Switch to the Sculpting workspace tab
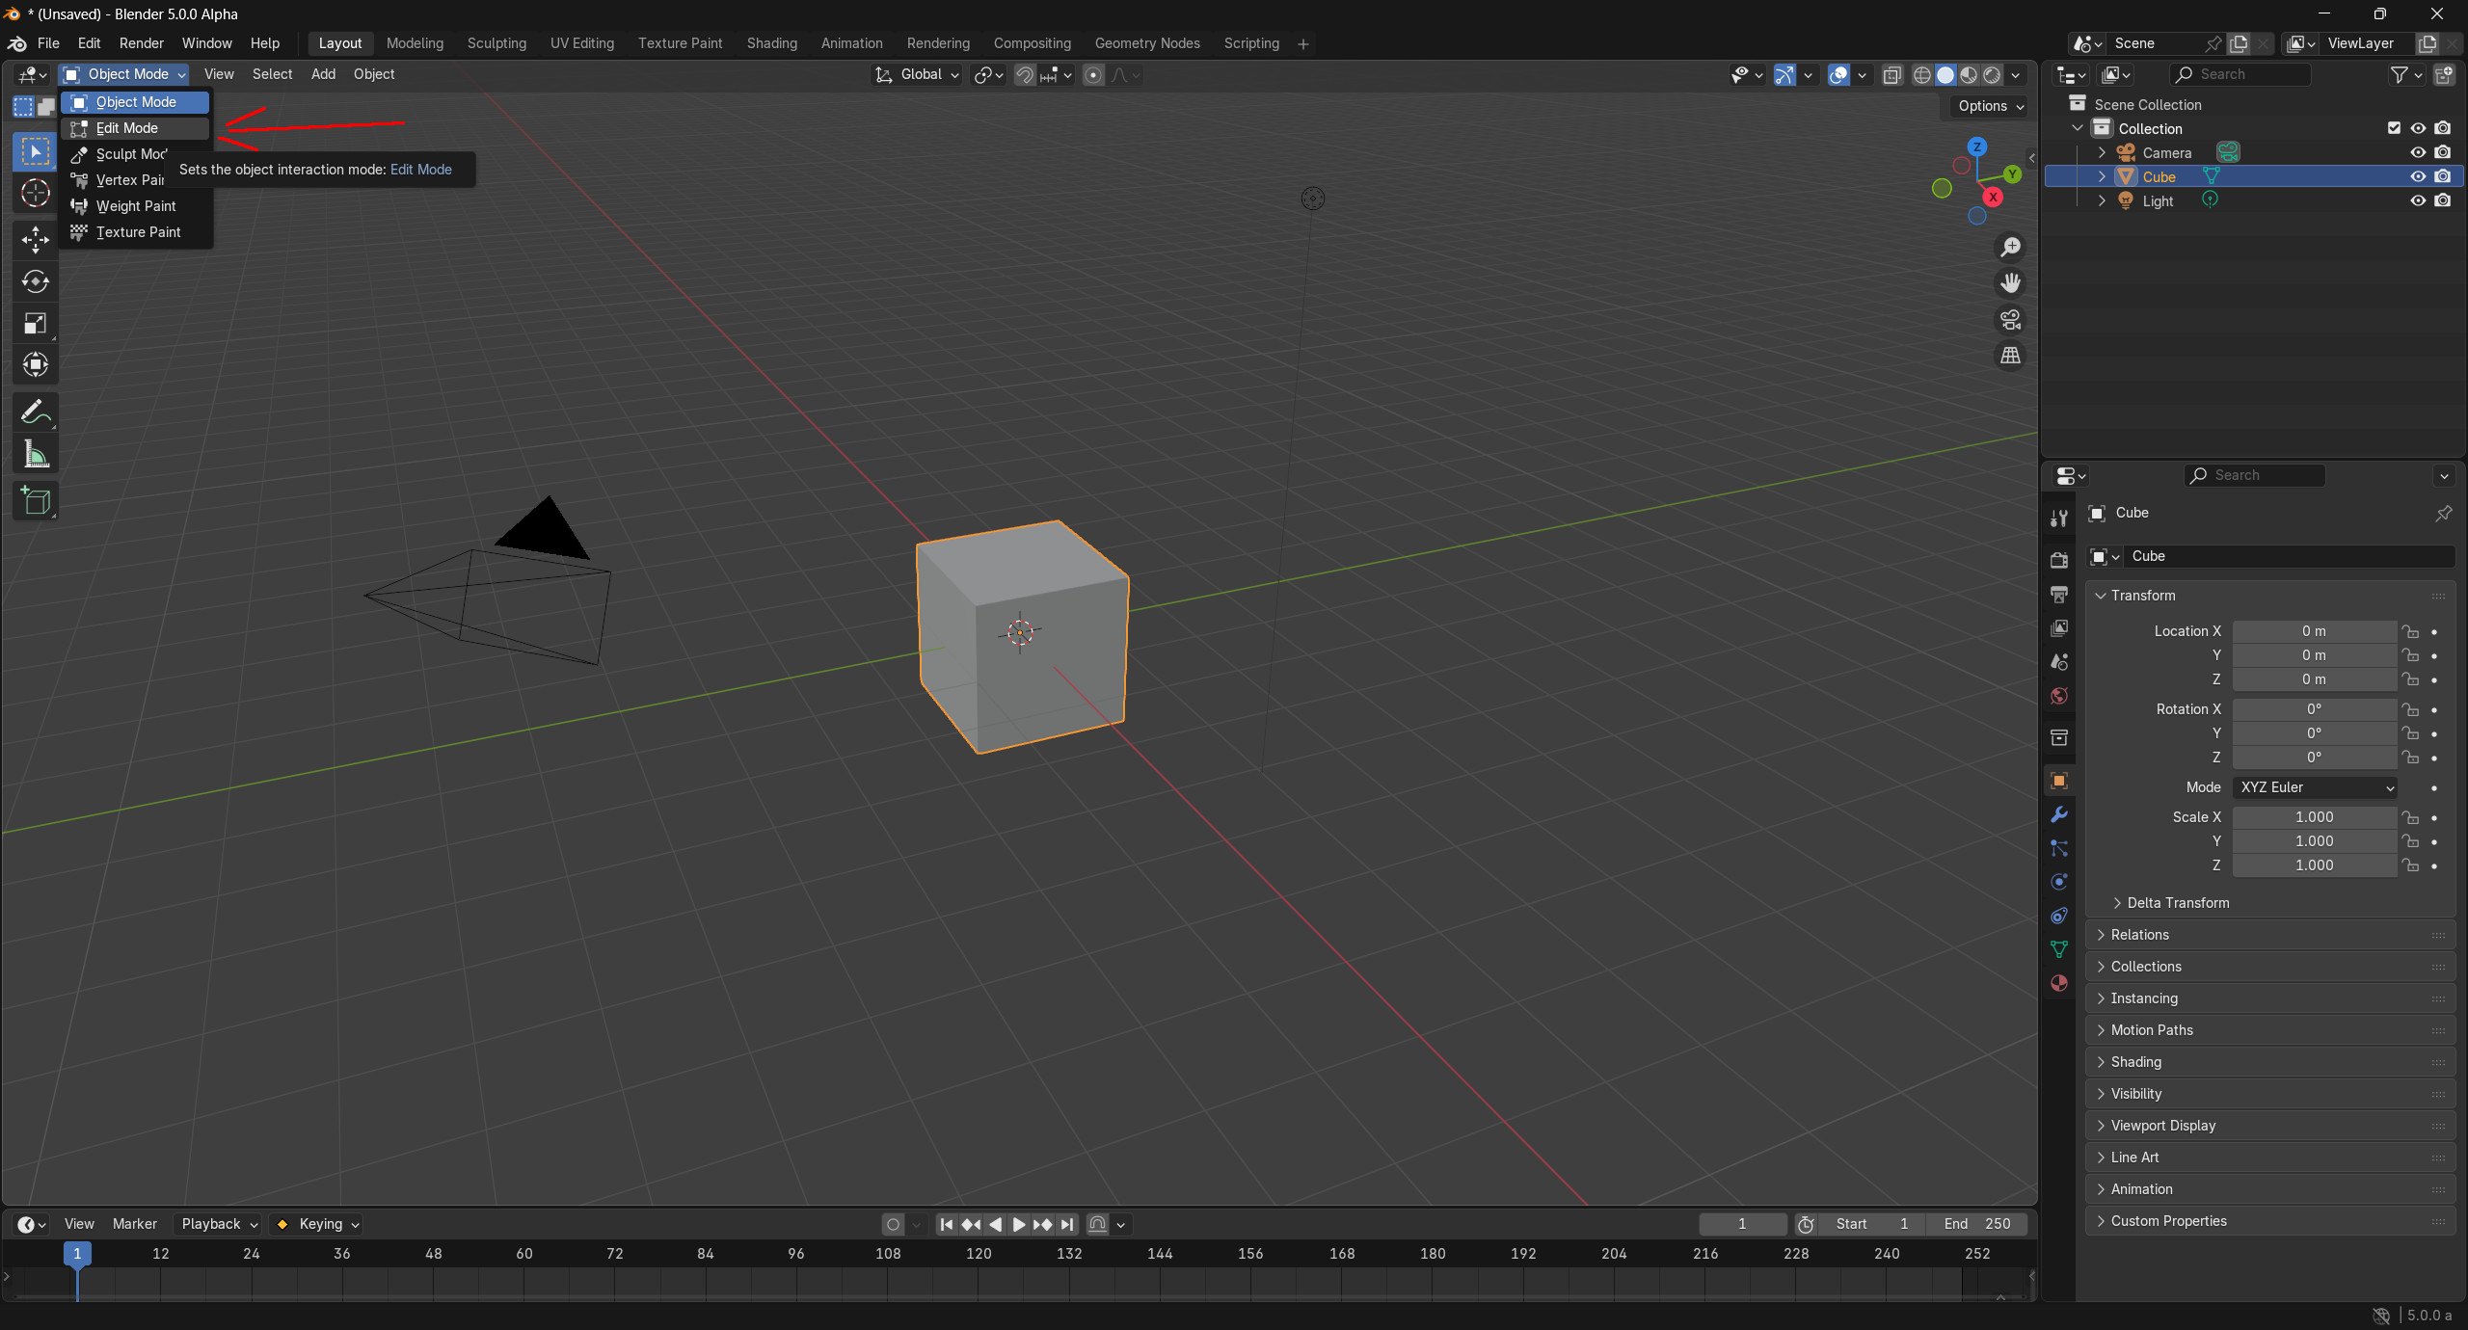2468x1330 pixels. pyautogui.click(x=496, y=43)
